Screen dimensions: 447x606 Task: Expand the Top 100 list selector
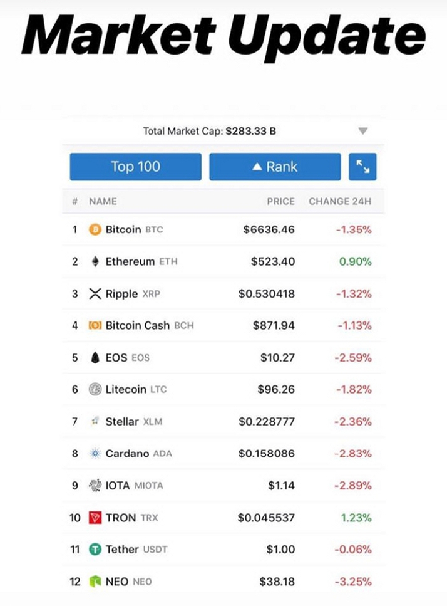coord(135,167)
